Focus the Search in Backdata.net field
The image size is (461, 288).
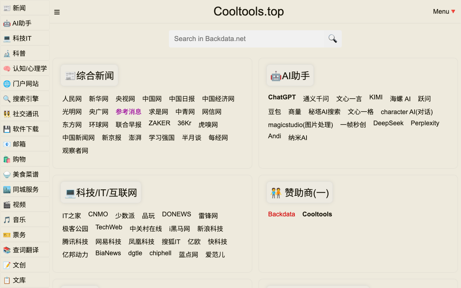pyautogui.click(x=246, y=39)
